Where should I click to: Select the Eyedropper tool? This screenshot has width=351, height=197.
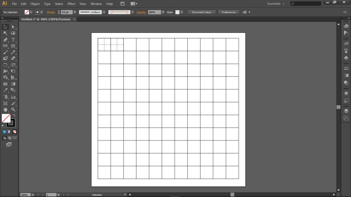click(x=5, y=90)
